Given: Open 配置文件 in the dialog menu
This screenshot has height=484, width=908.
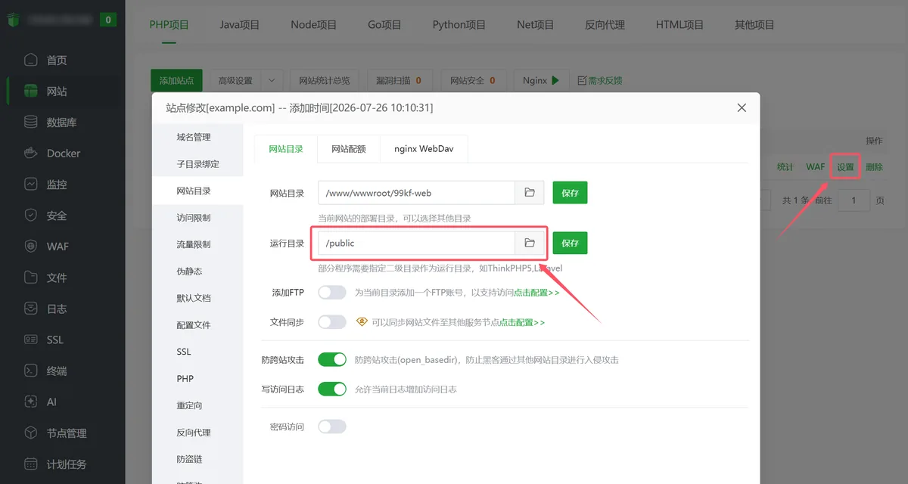Looking at the screenshot, I should [194, 324].
